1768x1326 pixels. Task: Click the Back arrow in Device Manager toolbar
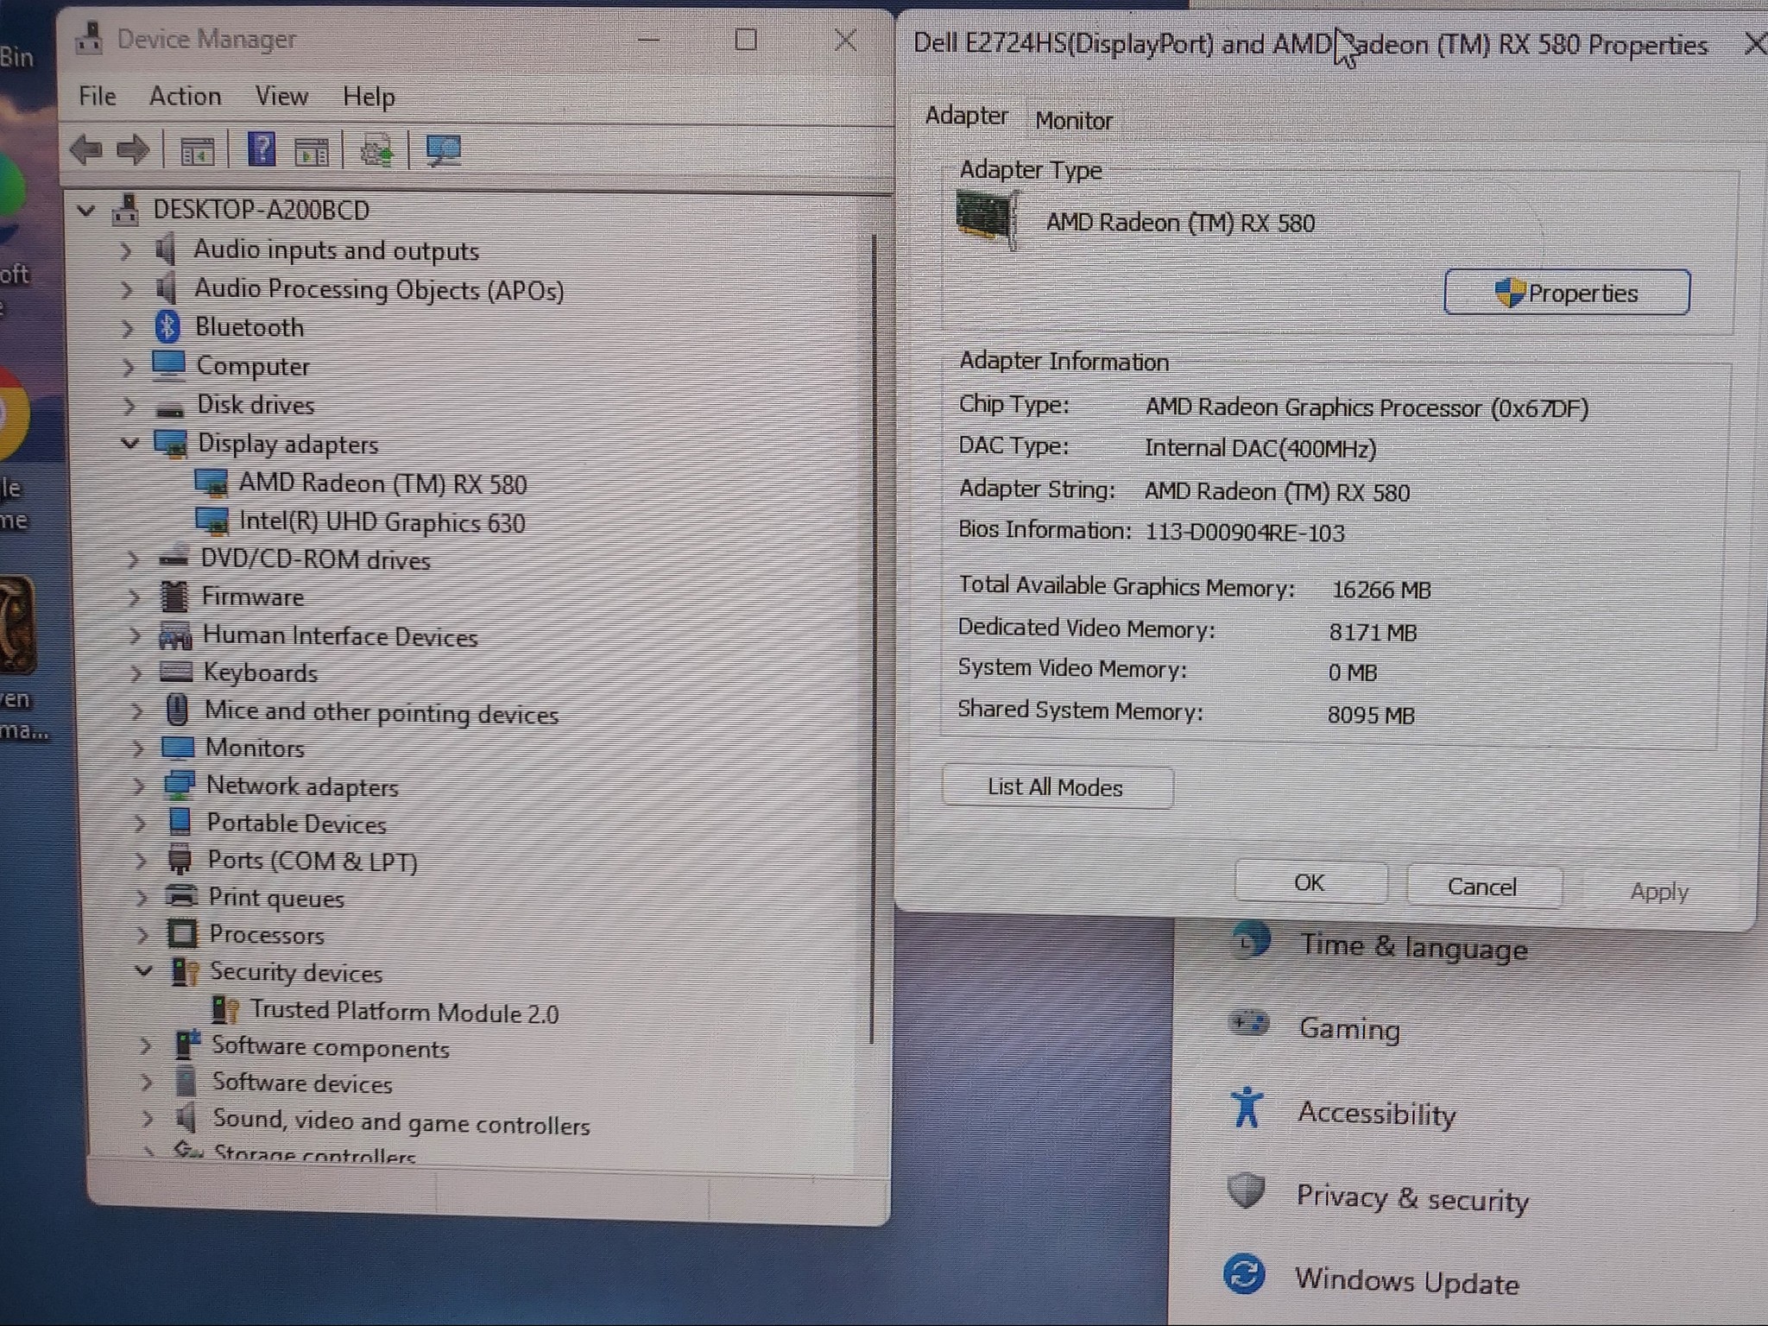85,151
